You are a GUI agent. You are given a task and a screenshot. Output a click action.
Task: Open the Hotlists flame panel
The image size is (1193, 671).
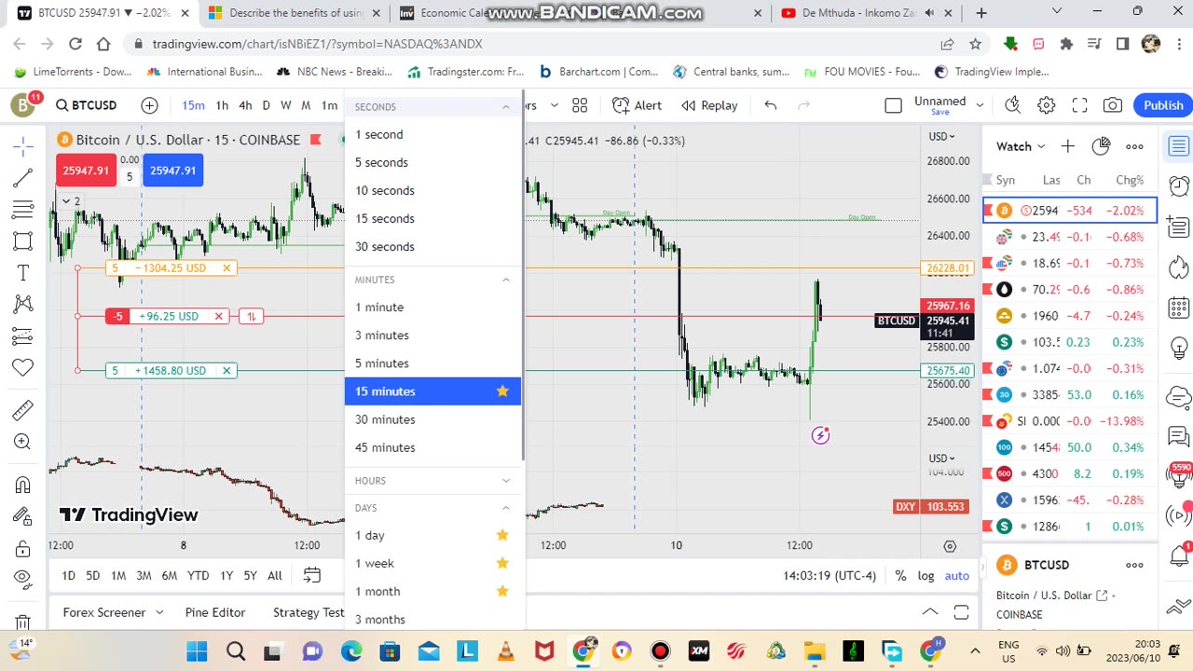1179,267
